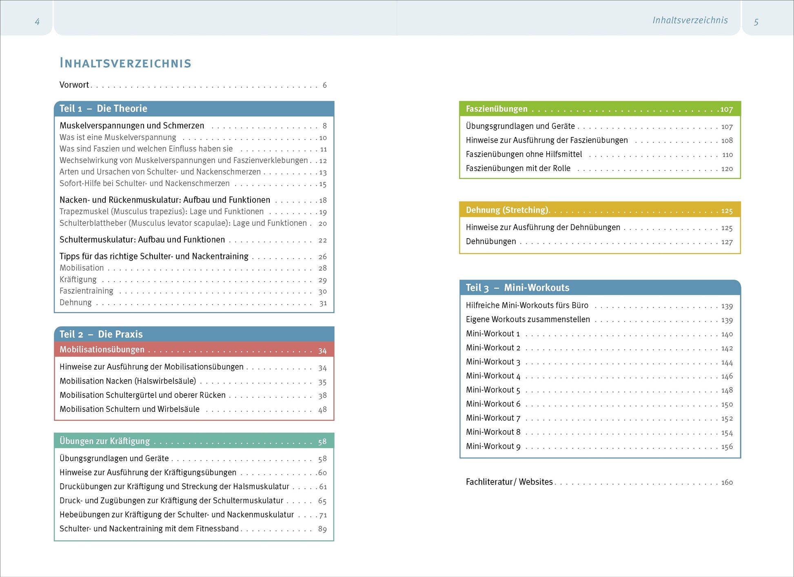
Task: Select the Faszientraining entry
Action: [x=86, y=291]
